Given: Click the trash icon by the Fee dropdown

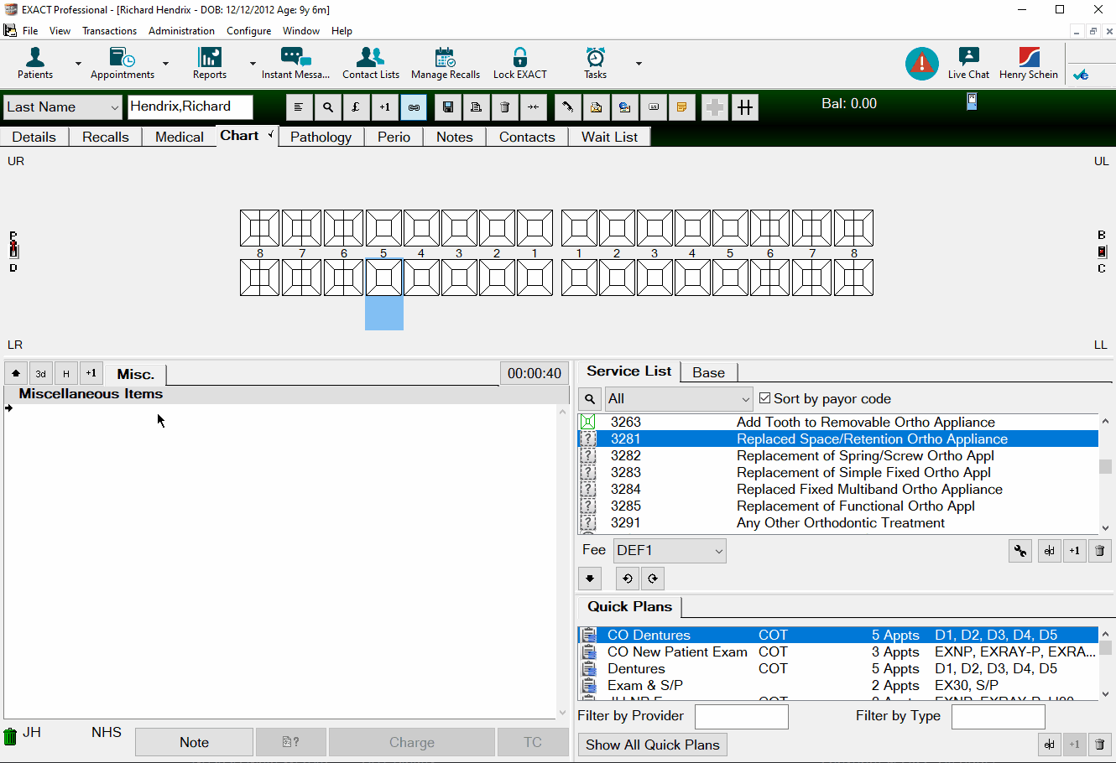Looking at the screenshot, I should [1099, 551].
